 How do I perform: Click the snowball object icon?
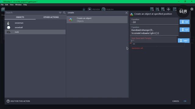coord(9,28)
